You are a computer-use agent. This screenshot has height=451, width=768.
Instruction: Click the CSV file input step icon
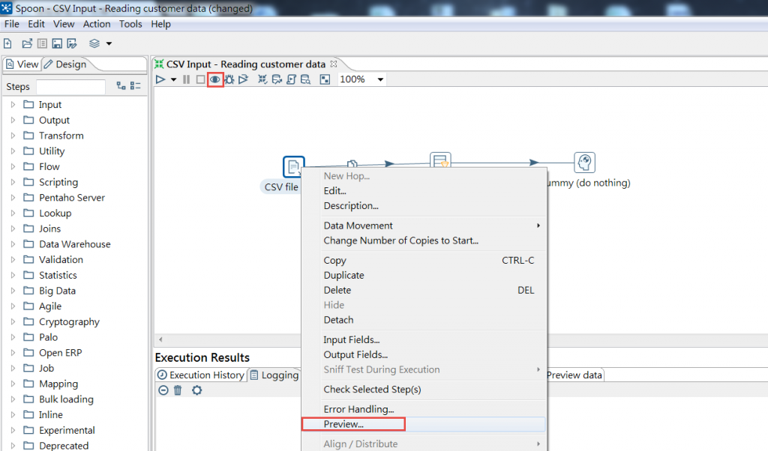coord(293,167)
